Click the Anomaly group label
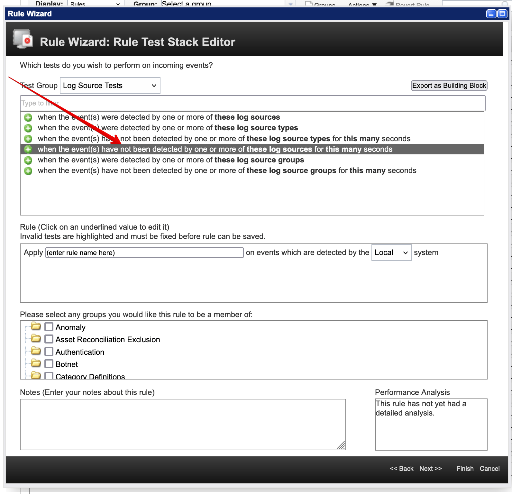The width and height of the screenshot is (512, 494). [x=70, y=327]
